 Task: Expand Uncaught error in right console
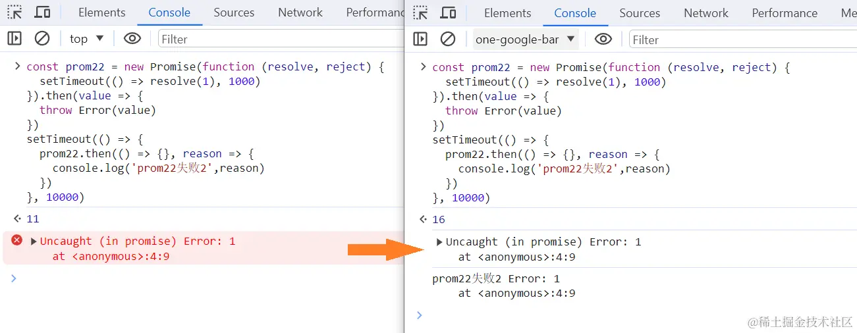(x=440, y=242)
